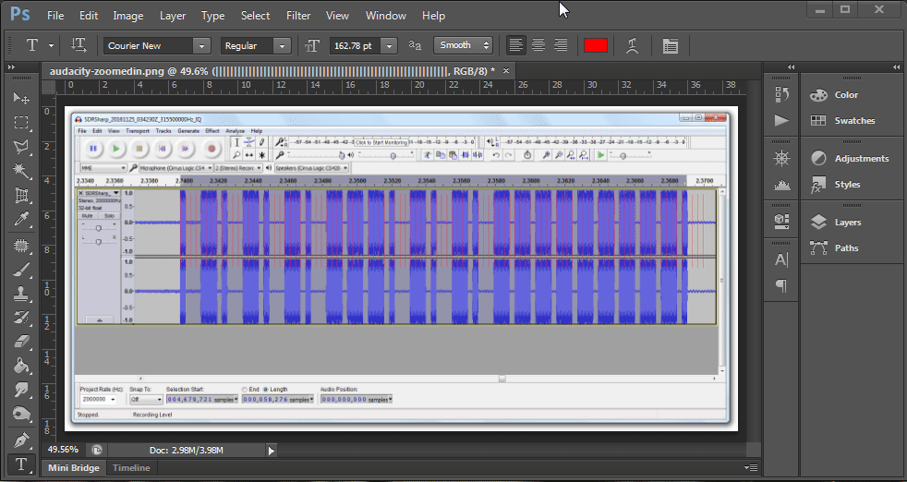Select the Brush tool

pyautogui.click(x=21, y=271)
